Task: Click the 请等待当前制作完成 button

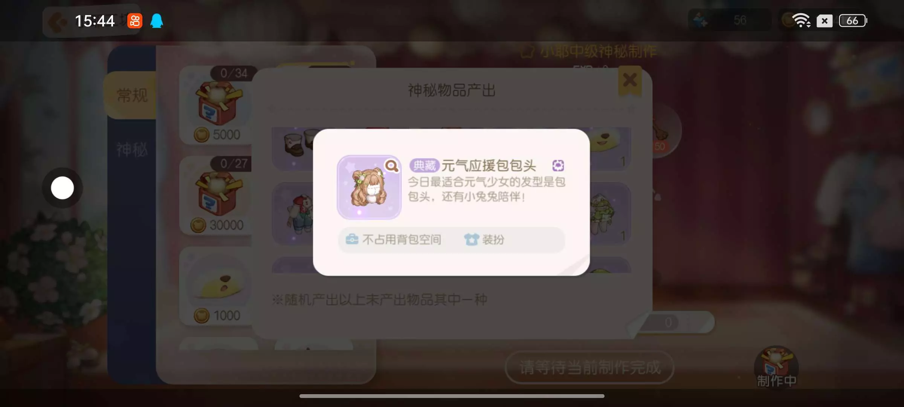Action: [589, 367]
